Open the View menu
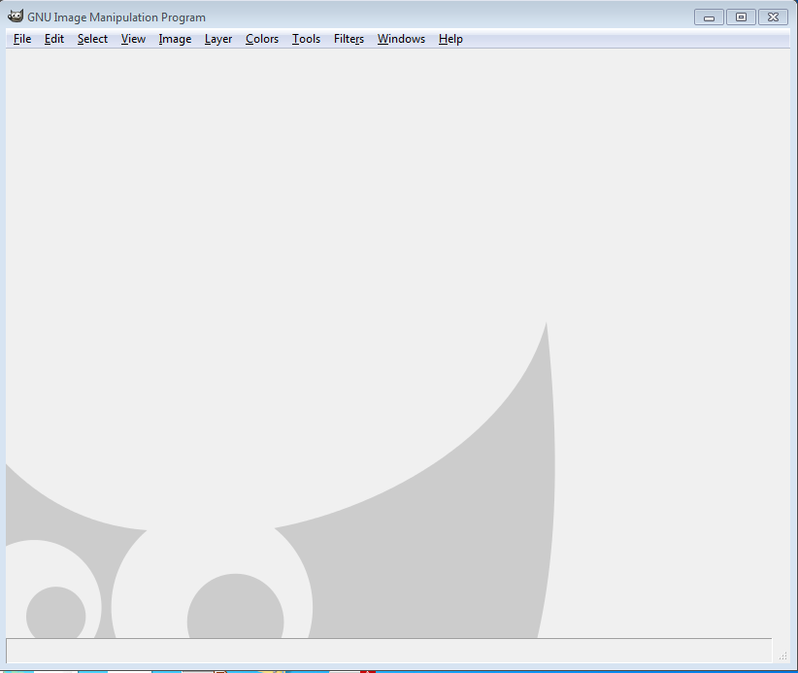 pos(133,39)
